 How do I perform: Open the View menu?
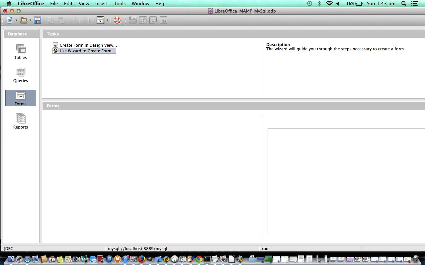(x=84, y=4)
